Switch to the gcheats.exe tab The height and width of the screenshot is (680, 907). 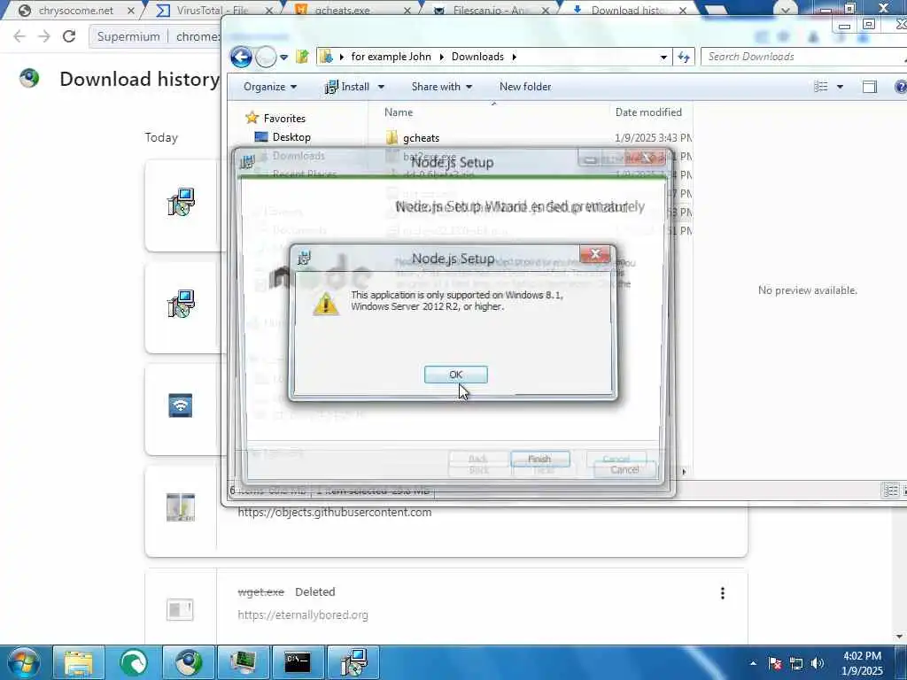[x=342, y=11]
